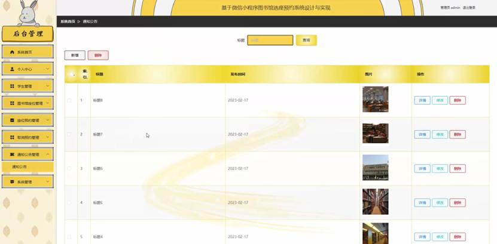Click the batch 删除 button above the table
The image size is (497, 244).
98,55
